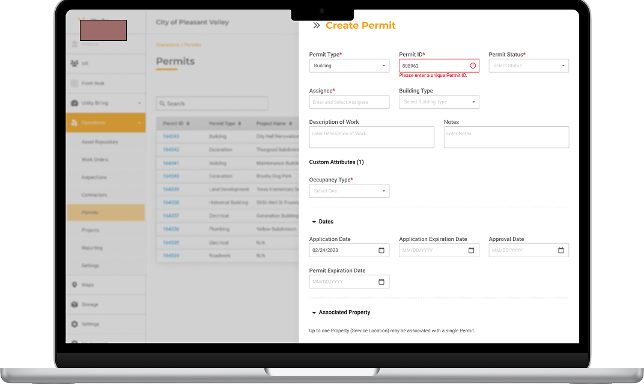
Task: Open the Building Type dropdown
Action: pyautogui.click(x=439, y=102)
